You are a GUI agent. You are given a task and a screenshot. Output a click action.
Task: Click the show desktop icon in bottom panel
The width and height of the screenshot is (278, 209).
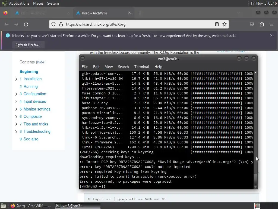3,206
